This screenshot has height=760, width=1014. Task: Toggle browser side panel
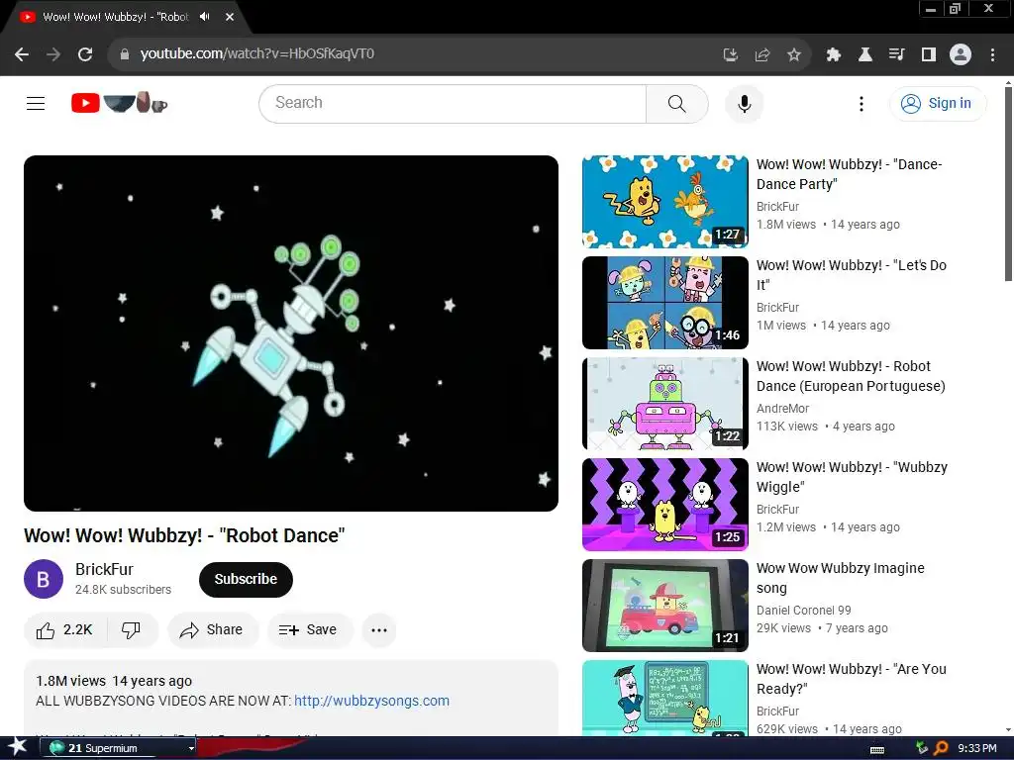click(929, 54)
